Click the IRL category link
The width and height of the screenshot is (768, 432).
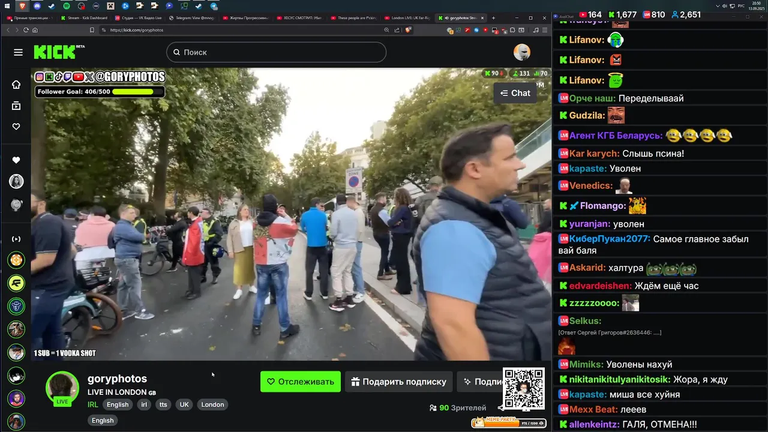click(x=93, y=404)
